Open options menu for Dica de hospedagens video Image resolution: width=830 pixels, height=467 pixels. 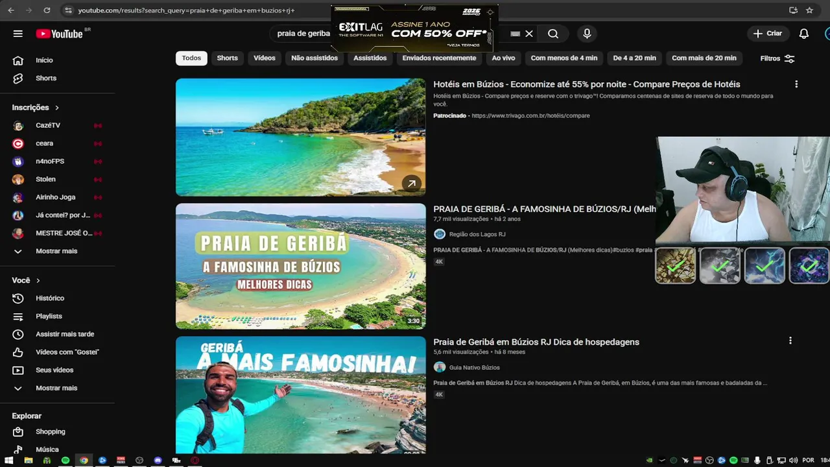coord(790,341)
